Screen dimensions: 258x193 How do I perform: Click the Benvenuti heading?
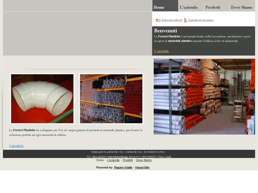click(x=165, y=31)
